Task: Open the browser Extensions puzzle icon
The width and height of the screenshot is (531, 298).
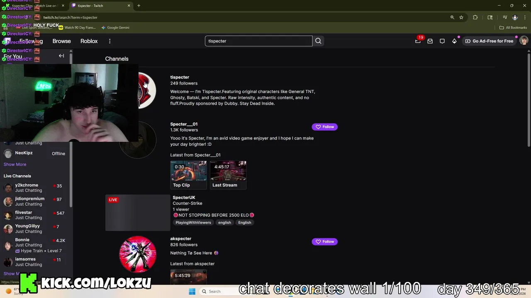Action: (475, 17)
